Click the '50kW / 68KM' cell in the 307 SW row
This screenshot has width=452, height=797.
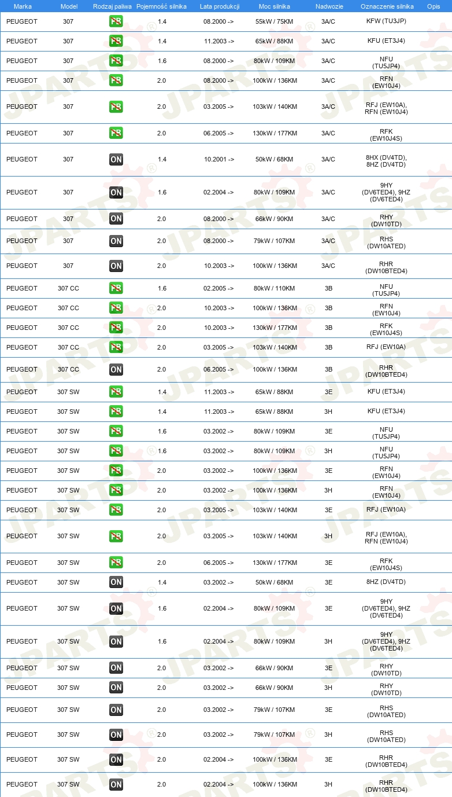275,582
